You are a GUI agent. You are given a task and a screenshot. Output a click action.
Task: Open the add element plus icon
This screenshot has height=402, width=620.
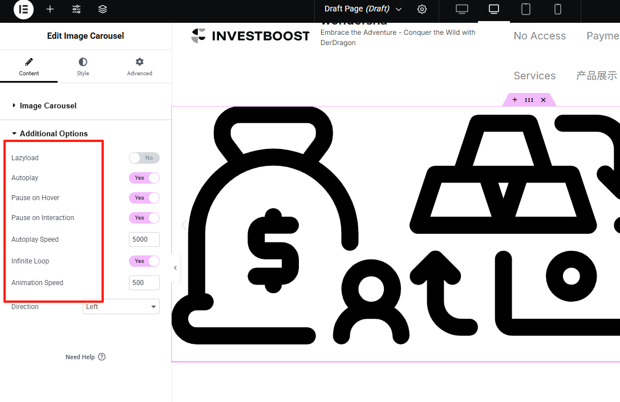coord(50,9)
